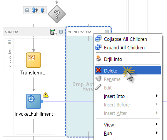Collapse the <otherwise> branch
Screen dimensions: 167x140
pyautogui.click(x=107, y=32)
